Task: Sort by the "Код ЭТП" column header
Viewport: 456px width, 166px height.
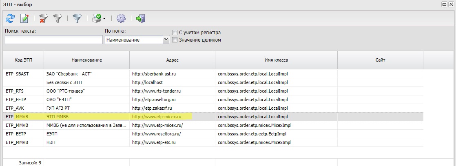Action: (23, 60)
